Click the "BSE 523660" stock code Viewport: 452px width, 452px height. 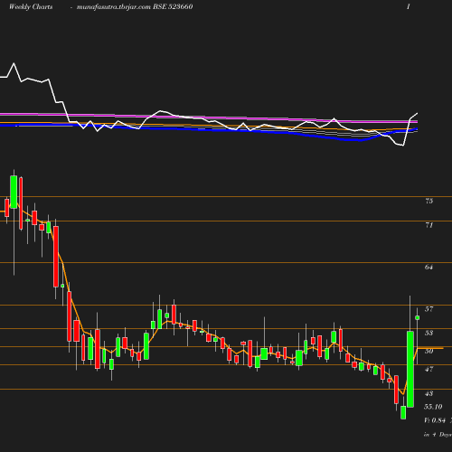click(173, 6)
